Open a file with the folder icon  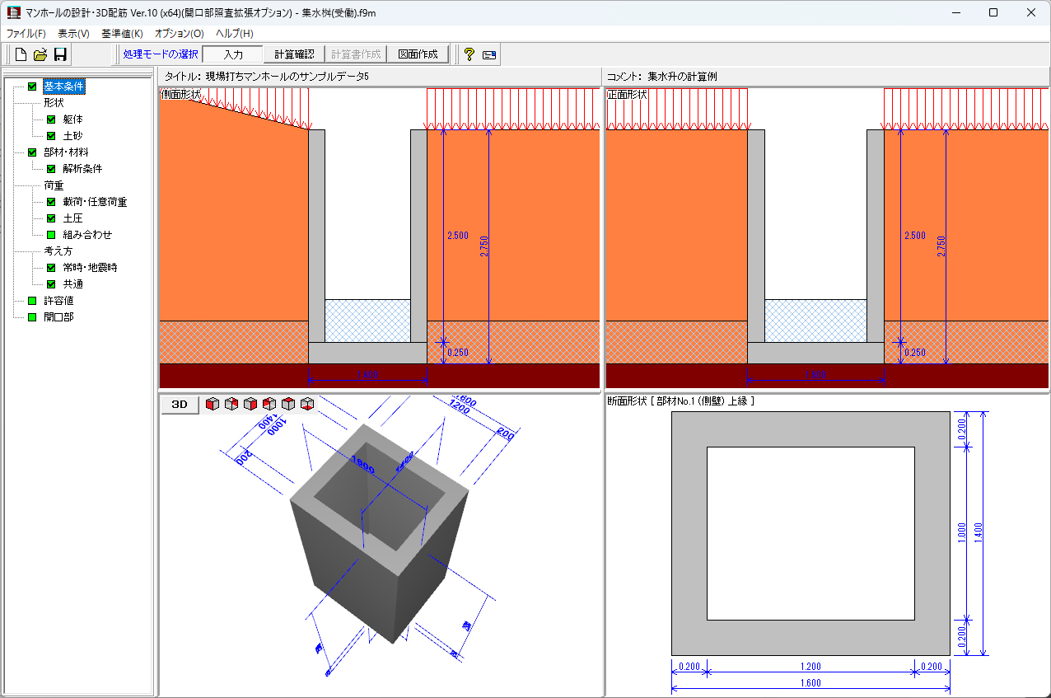click(40, 55)
